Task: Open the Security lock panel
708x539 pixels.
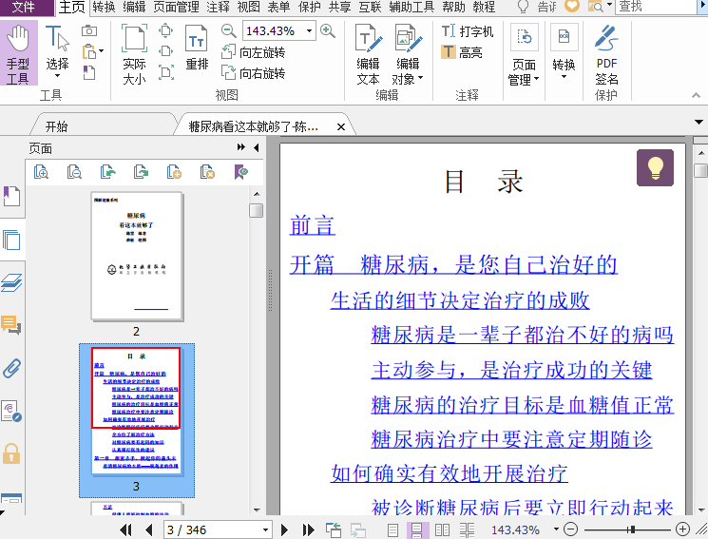Action: (11, 453)
